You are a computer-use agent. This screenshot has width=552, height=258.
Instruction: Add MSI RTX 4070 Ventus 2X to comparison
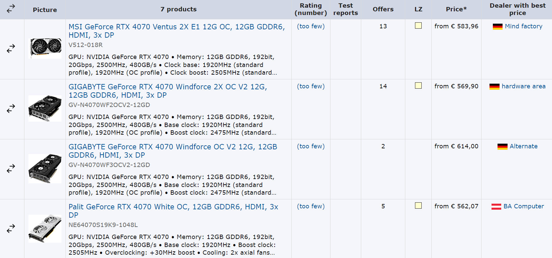point(11,49)
